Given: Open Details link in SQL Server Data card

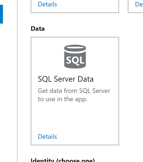Looking at the screenshot, I should click(x=47, y=137).
